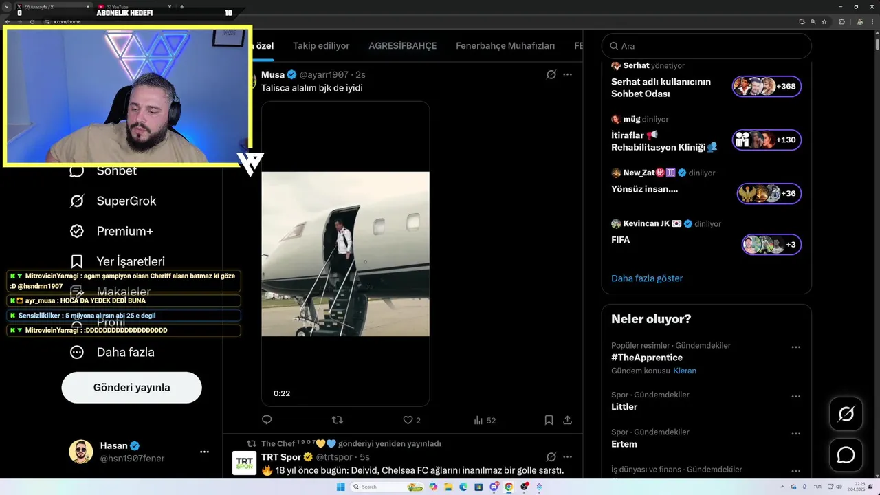Open more options for Ertem trend
The image size is (880, 495).
click(796, 434)
